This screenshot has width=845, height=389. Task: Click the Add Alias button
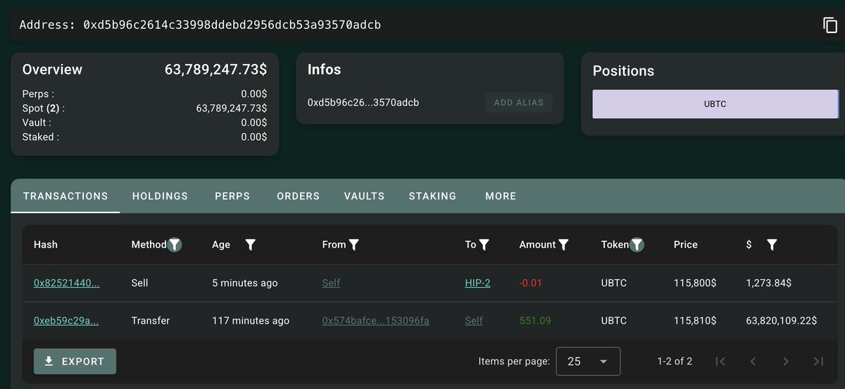tap(518, 103)
